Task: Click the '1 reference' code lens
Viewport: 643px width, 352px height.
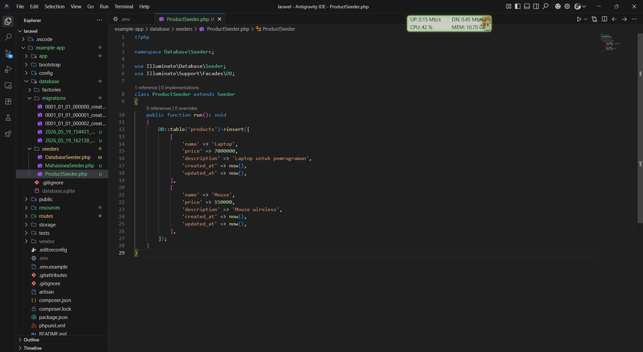Action: (x=146, y=87)
